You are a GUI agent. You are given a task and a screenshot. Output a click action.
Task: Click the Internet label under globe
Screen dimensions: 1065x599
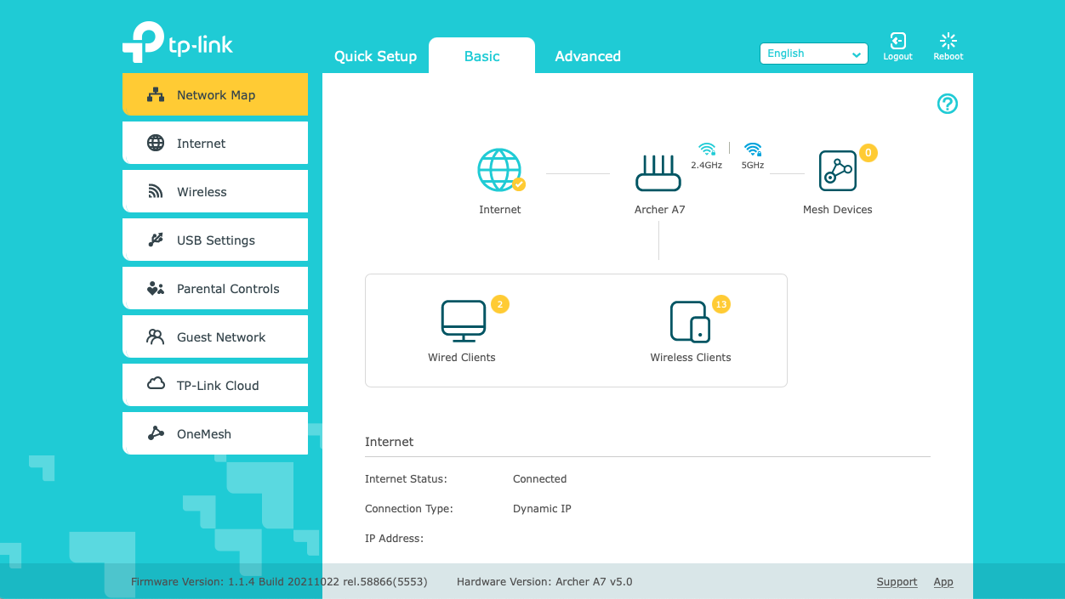[x=500, y=210]
